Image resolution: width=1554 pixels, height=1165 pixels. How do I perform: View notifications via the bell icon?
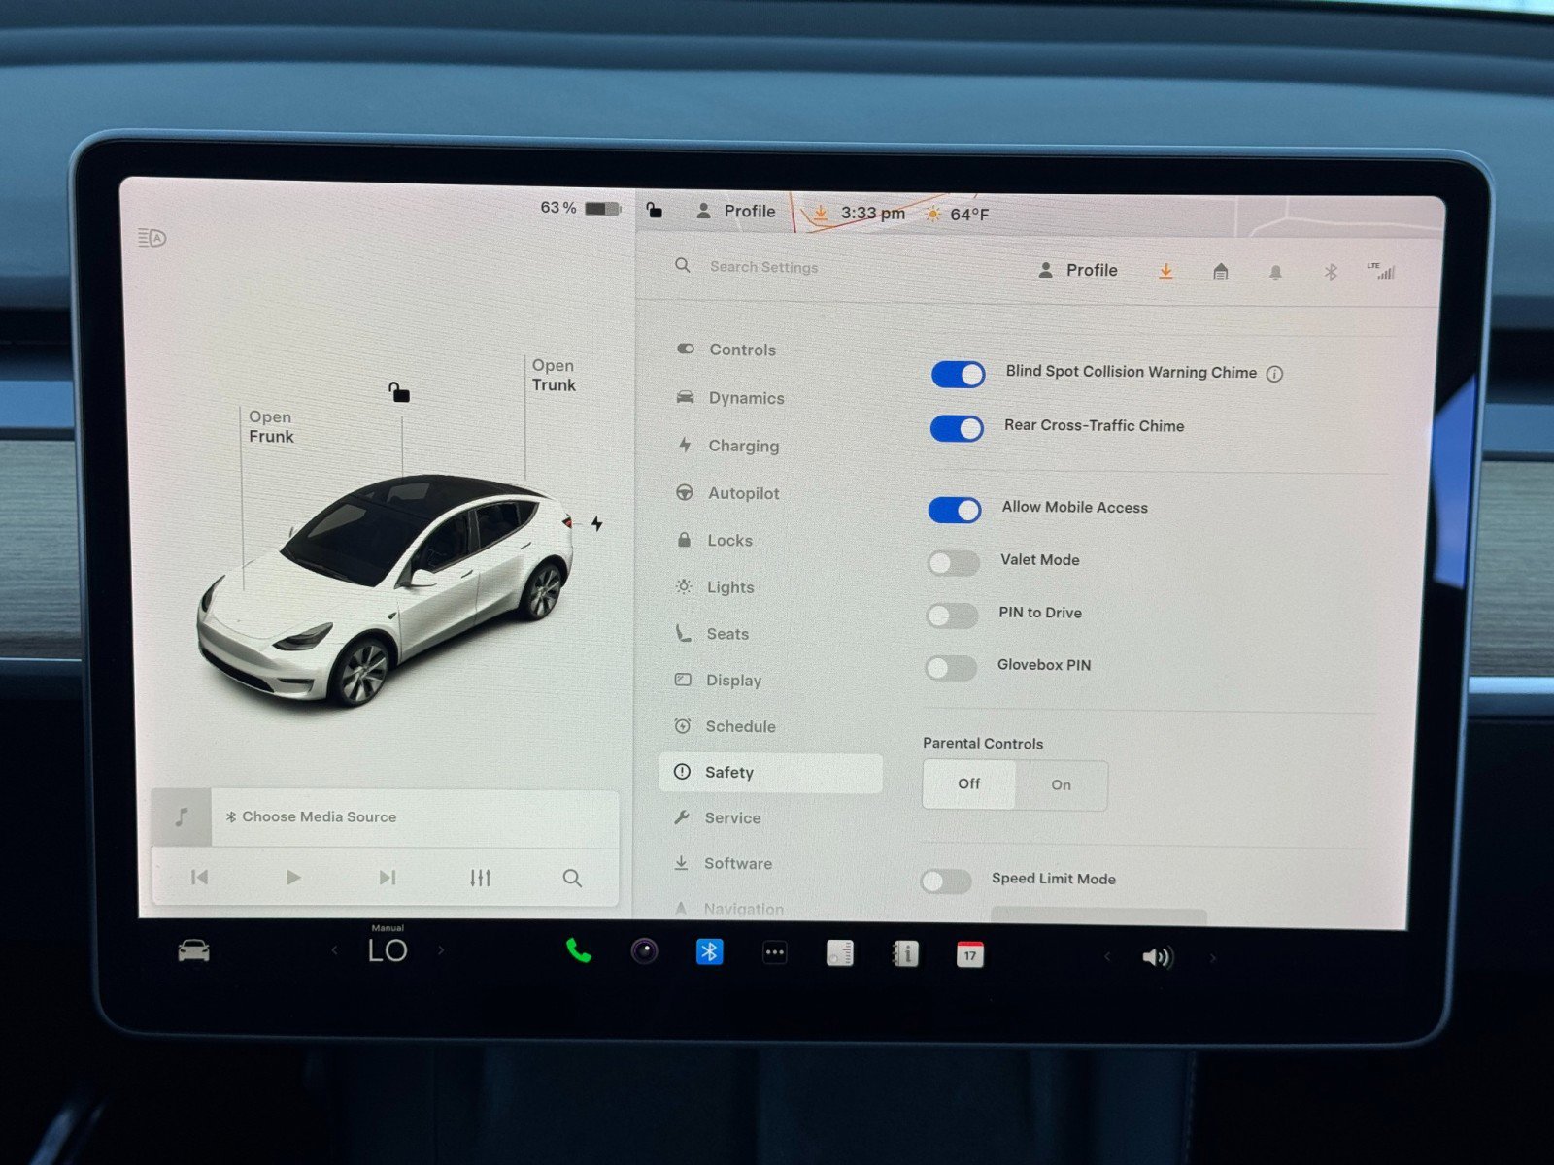pyautogui.click(x=1276, y=272)
